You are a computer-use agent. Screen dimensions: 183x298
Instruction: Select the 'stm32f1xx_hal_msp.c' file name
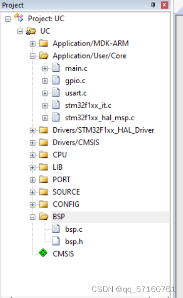100,118
